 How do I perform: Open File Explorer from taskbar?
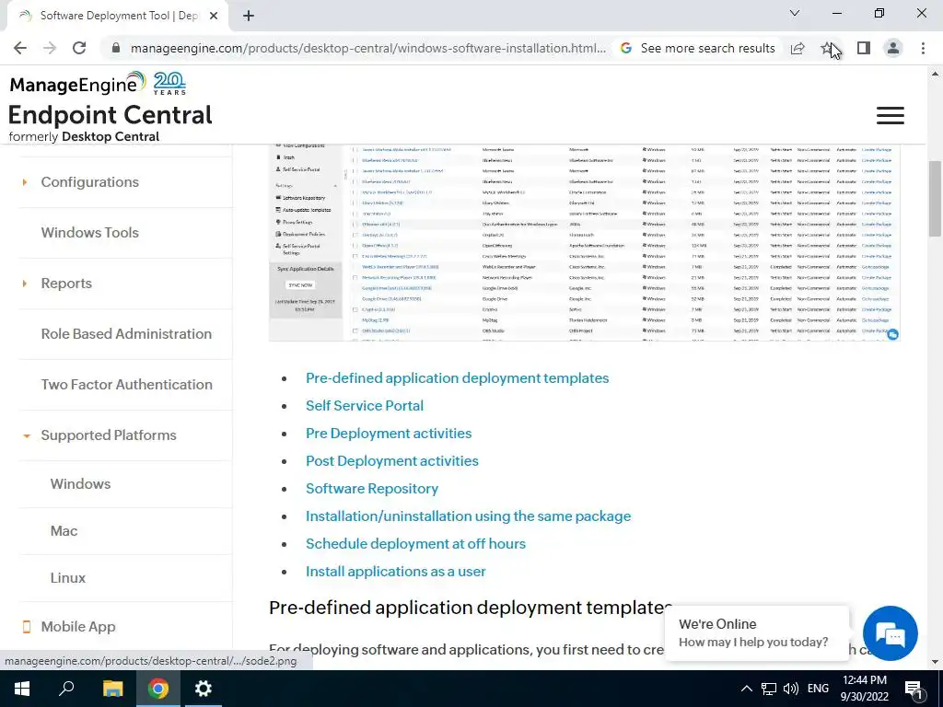[112, 689]
